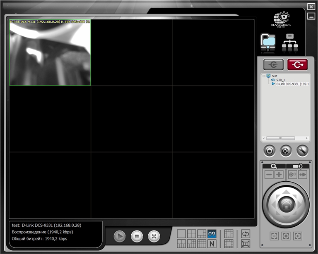Click the film reel playback icon
The width and height of the screenshot is (318, 254).
pyautogui.click(x=286, y=151)
